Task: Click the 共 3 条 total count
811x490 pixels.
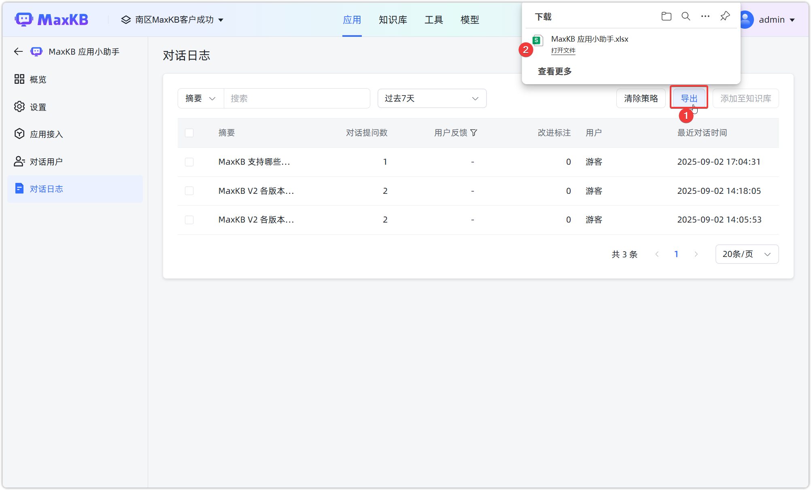Action: (624, 254)
